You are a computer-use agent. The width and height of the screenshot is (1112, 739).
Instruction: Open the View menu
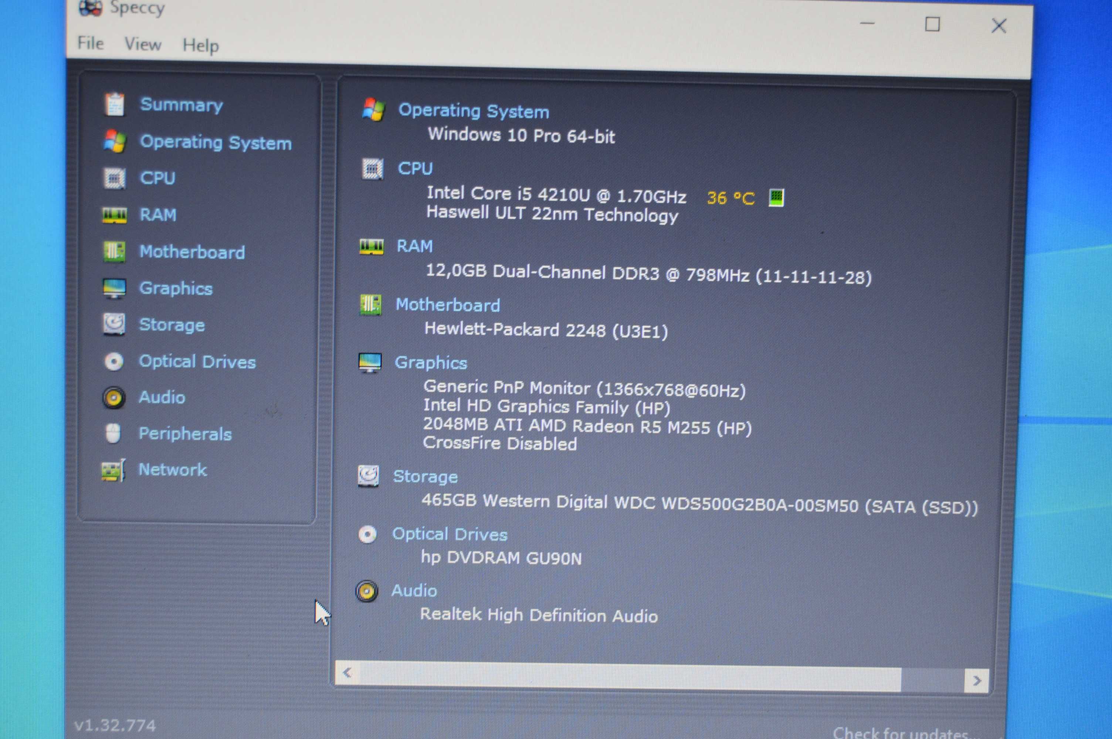click(143, 44)
